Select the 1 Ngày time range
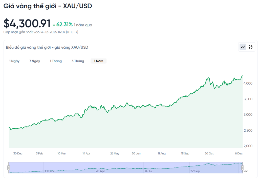Screen dimensions: 259x179 click(x=14, y=61)
